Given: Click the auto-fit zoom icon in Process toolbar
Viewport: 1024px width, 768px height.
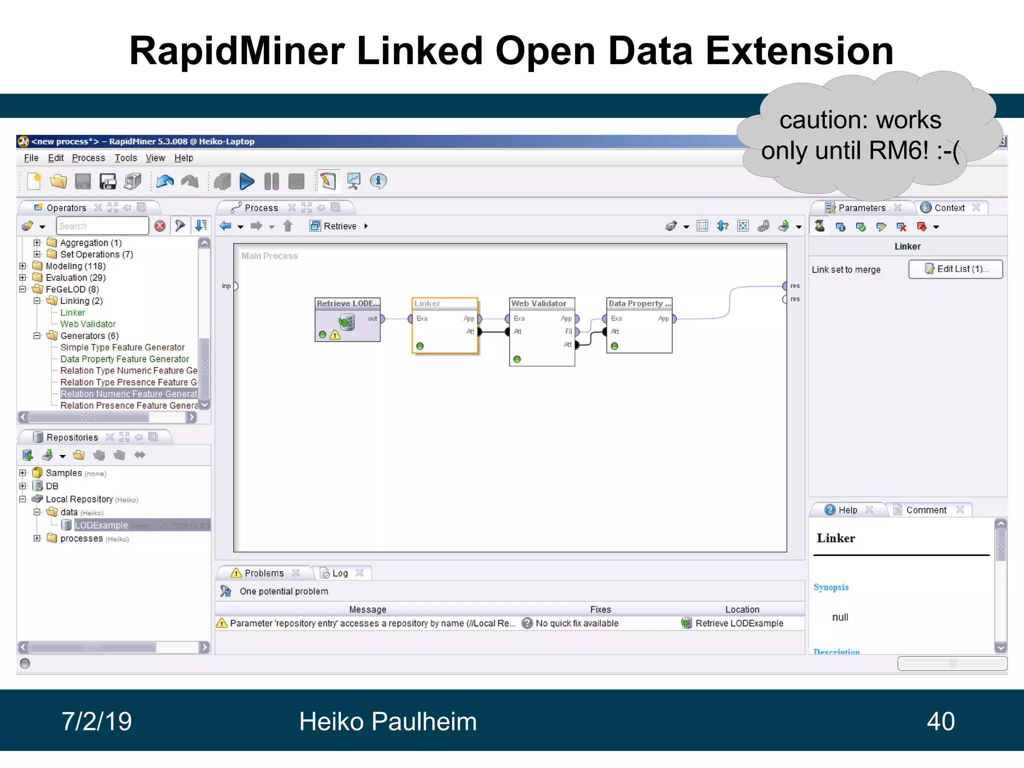Looking at the screenshot, I should click(743, 226).
